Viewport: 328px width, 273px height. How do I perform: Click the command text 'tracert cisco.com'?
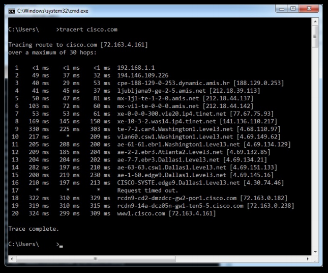[x=88, y=30]
